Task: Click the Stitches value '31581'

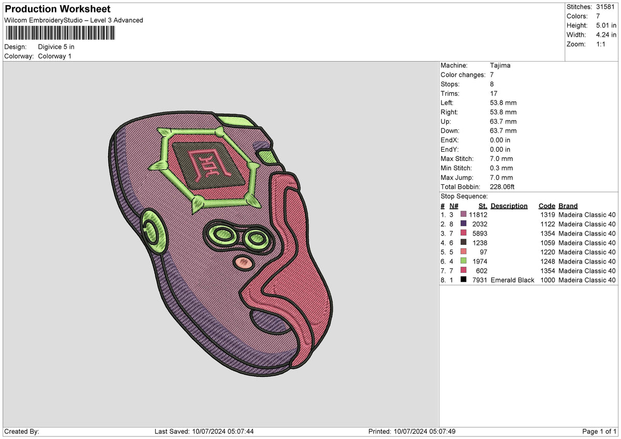Action: pyautogui.click(x=606, y=7)
